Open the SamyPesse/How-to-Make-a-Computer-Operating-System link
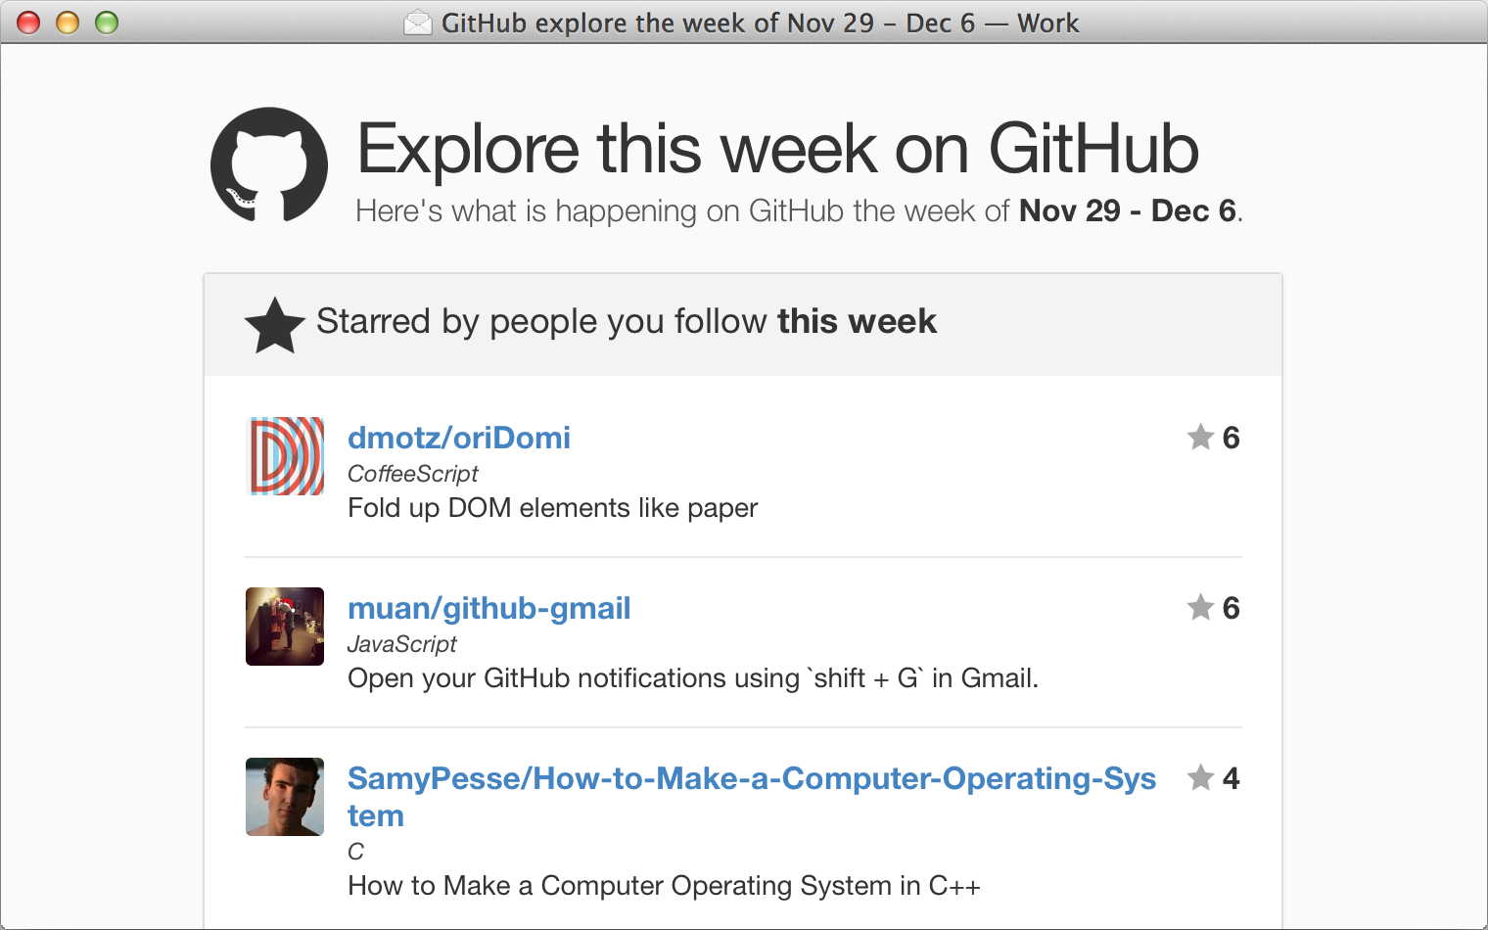This screenshot has height=930, width=1488. coord(752,797)
